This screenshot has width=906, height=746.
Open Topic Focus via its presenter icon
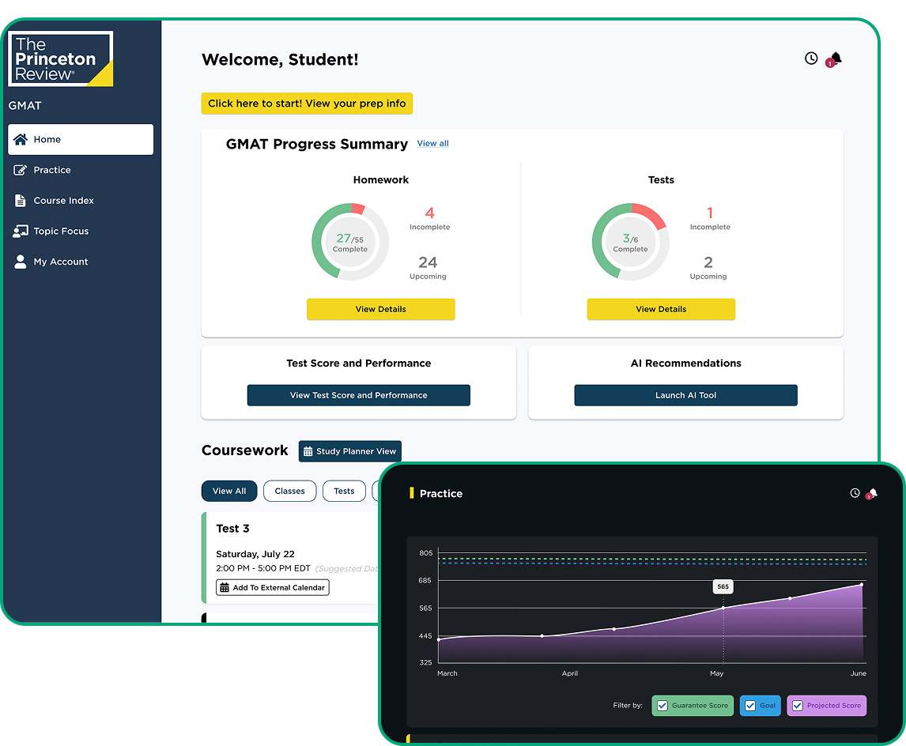pos(19,231)
